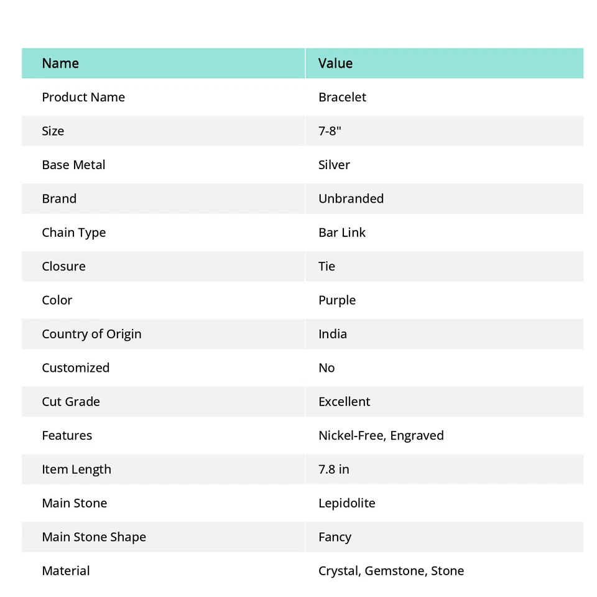The height and width of the screenshot is (597, 597).
Task: Click the 7-8" size value
Action: [x=330, y=131]
